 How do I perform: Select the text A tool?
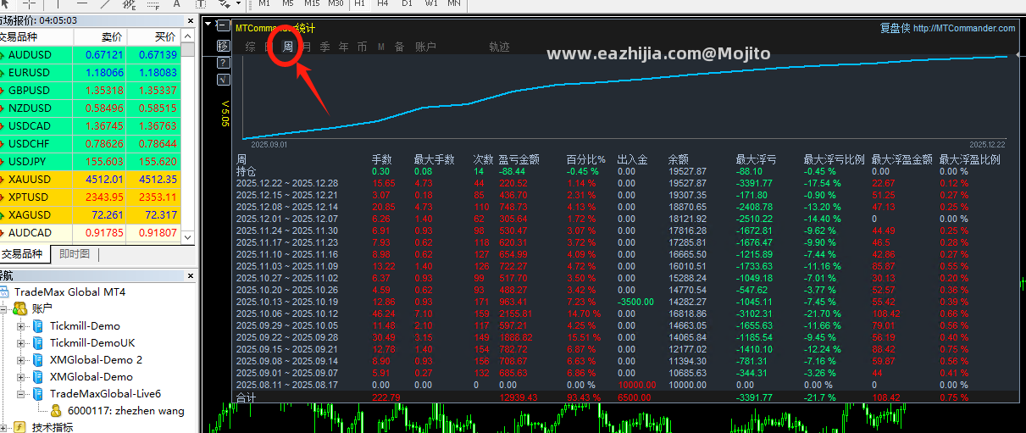(177, 3)
